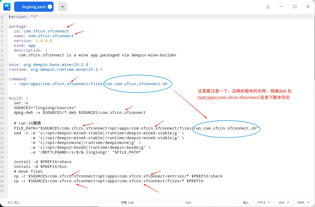Open the YAML syntax highlighting dropdown
315x207 pixels.
[x=303, y=202]
